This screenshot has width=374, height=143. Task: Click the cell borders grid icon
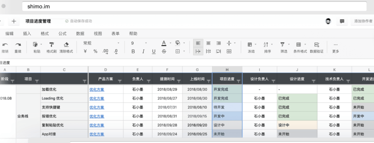pos(177,51)
